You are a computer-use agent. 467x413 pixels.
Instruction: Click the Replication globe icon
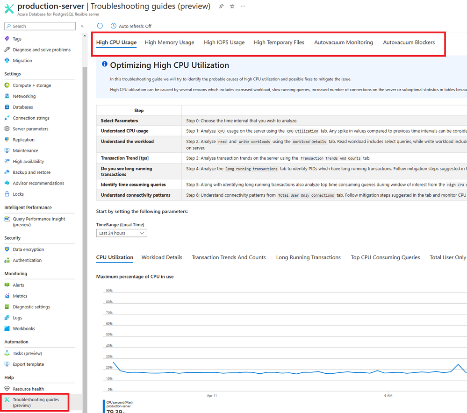[7, 140]
